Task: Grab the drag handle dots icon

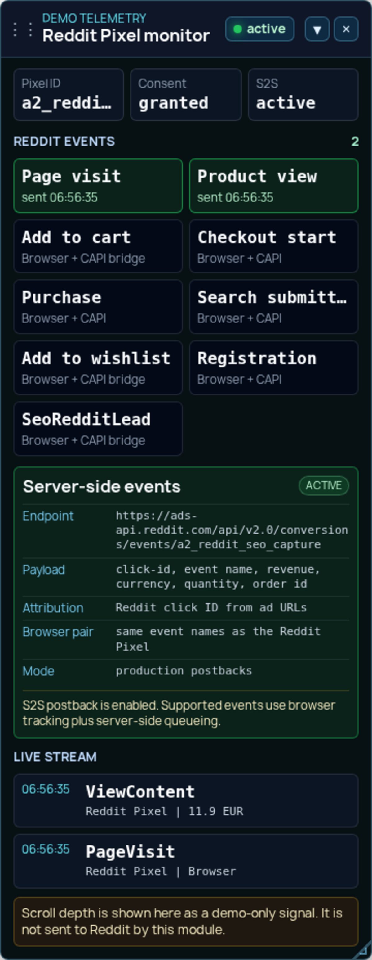Action: [22, 29]
